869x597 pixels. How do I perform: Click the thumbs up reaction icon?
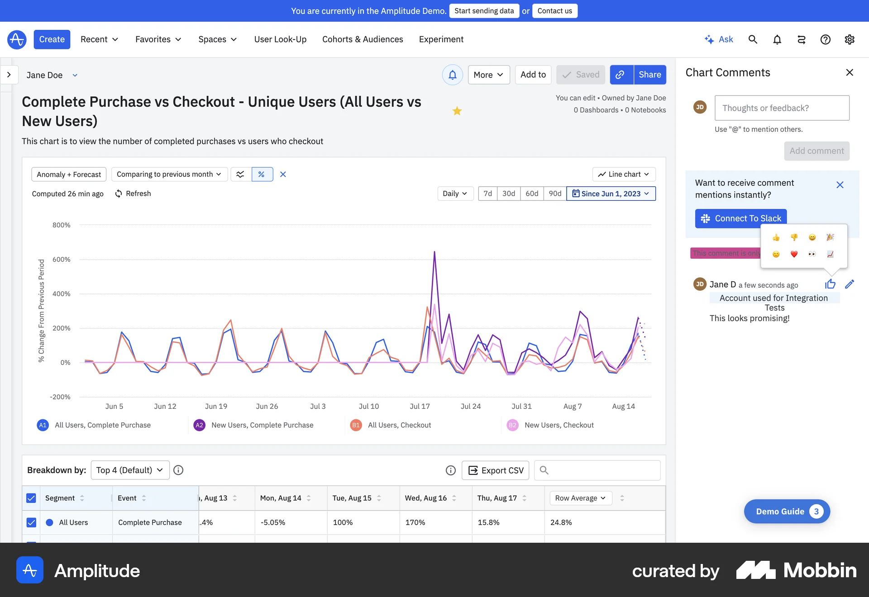[x=830, y=284]
